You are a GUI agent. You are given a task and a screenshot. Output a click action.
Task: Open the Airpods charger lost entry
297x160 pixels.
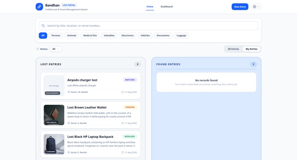tap(91, 86)
